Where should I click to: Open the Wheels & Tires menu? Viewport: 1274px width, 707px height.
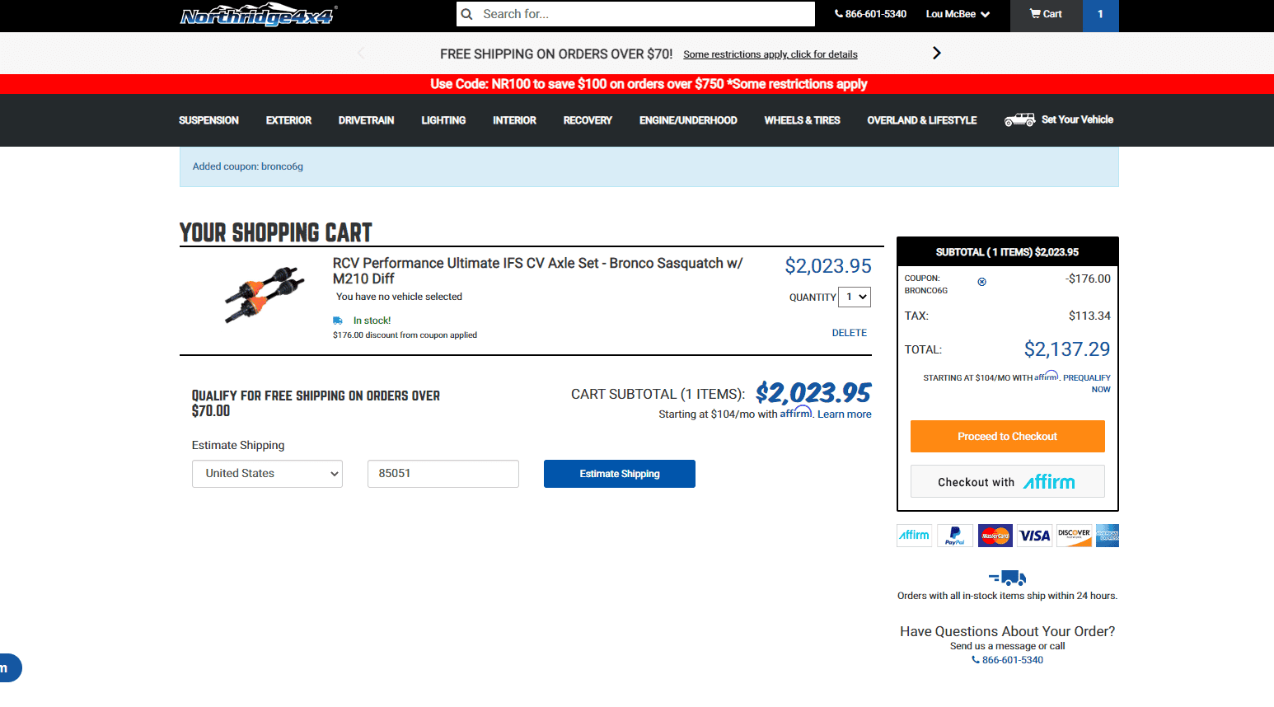802,120
